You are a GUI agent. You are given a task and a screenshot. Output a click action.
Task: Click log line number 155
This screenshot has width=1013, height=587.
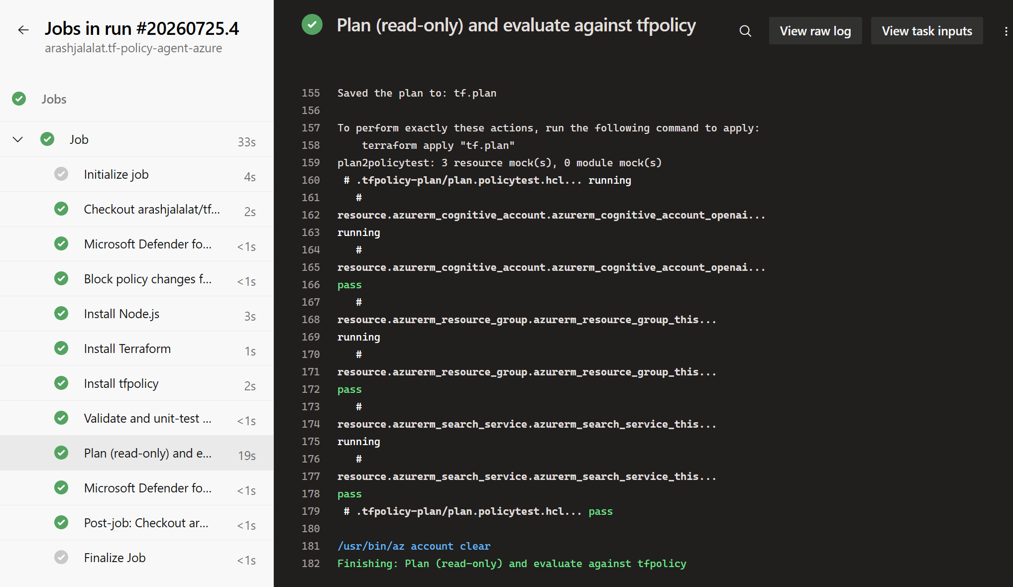pyautogui.click(x=311, y=93)
